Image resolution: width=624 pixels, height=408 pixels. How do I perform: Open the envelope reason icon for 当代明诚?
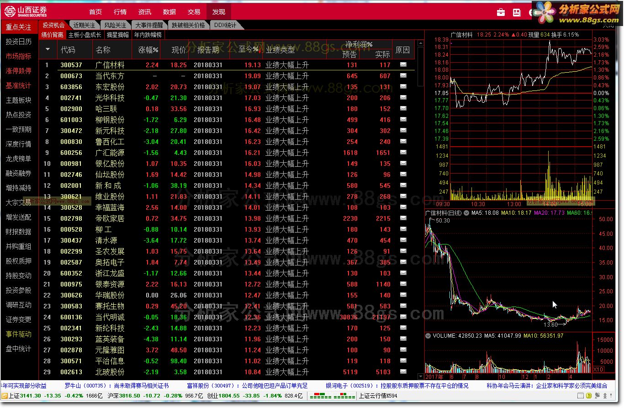pos(403,317)
